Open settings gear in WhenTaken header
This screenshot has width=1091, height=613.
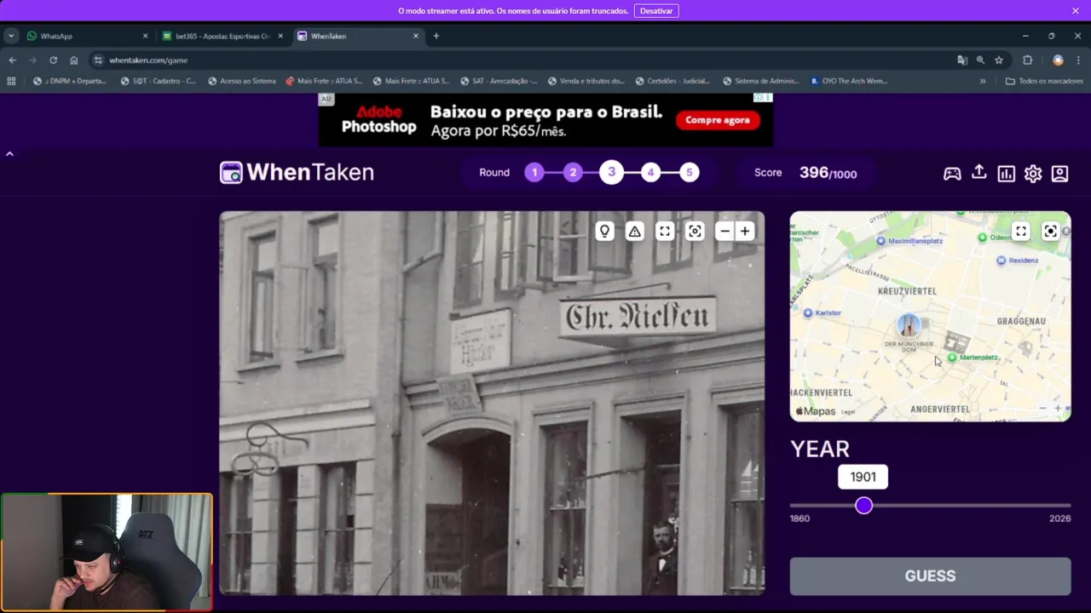click(1033, 173)
